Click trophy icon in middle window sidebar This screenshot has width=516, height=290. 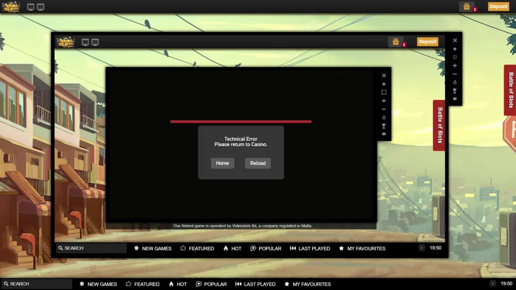click(x=455, y=90)
